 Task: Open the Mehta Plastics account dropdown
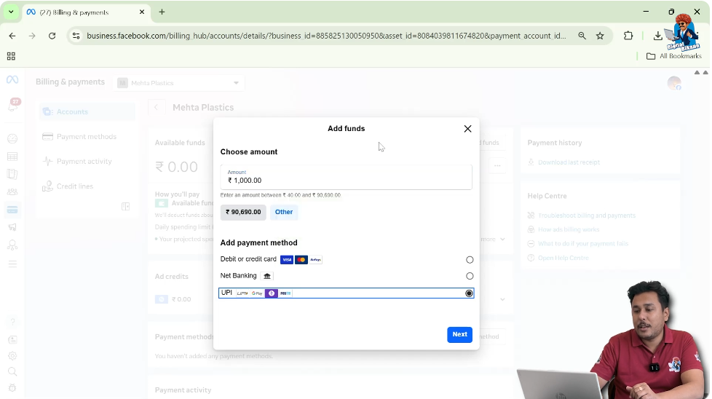click(178, 83)
